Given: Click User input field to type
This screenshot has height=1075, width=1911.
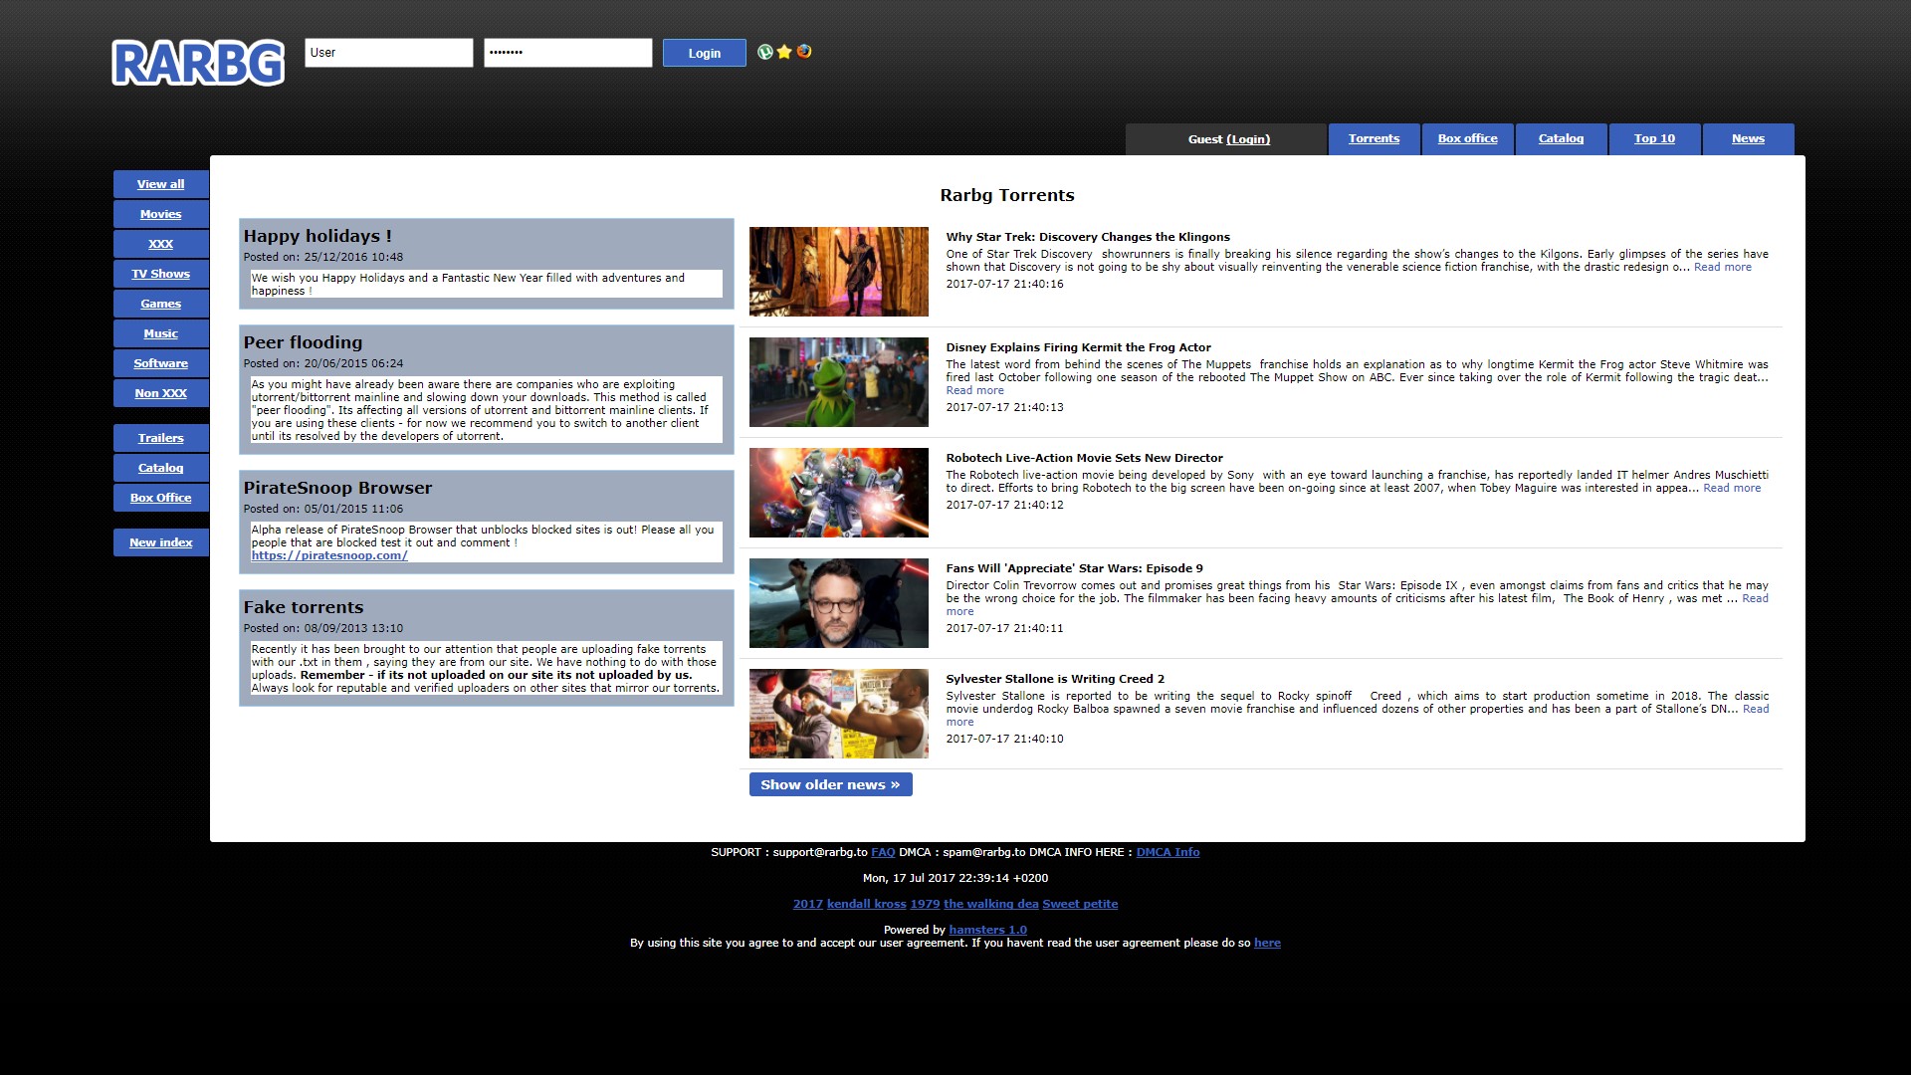Looking at the screenshot, I should [388, 53].
